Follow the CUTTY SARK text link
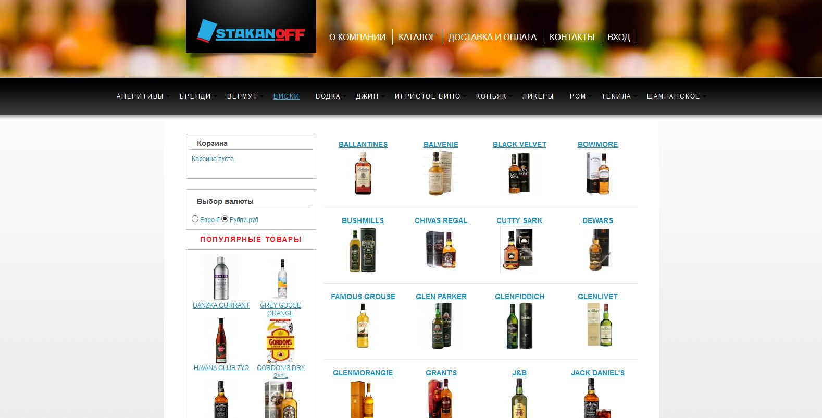This screenshot has width=822, height=418. coord(519,220)
